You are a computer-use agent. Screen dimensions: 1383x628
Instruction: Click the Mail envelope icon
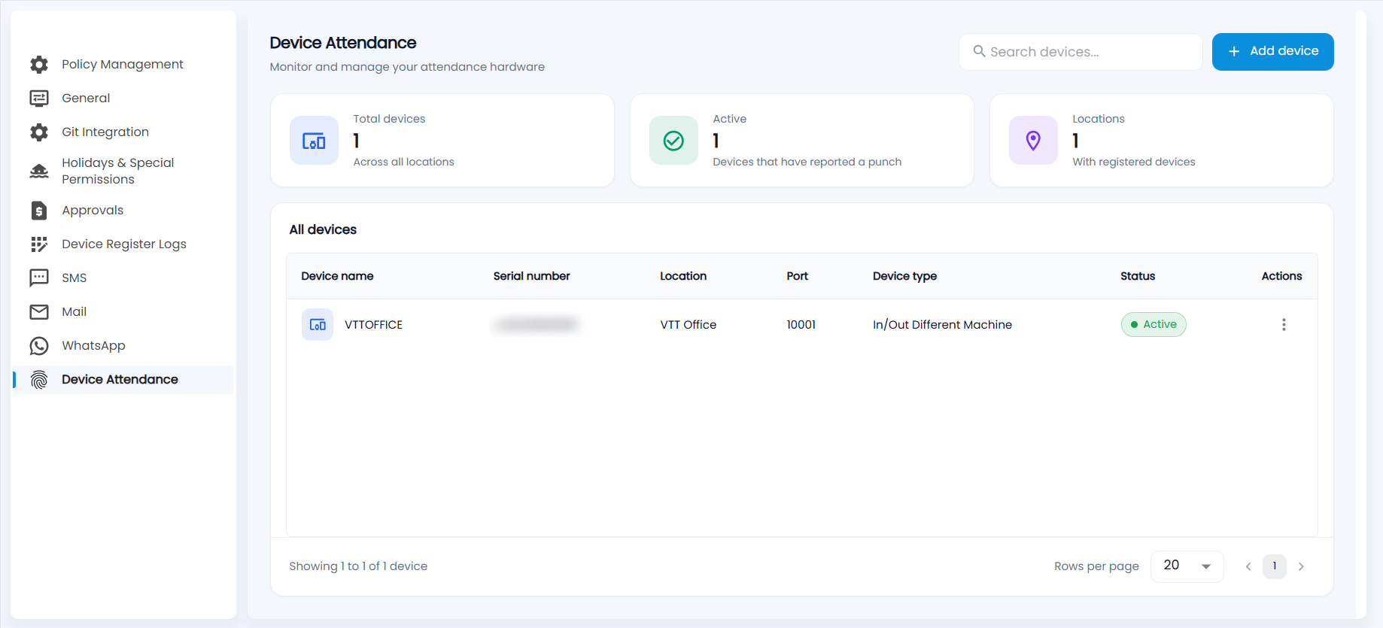click(39, 312)
